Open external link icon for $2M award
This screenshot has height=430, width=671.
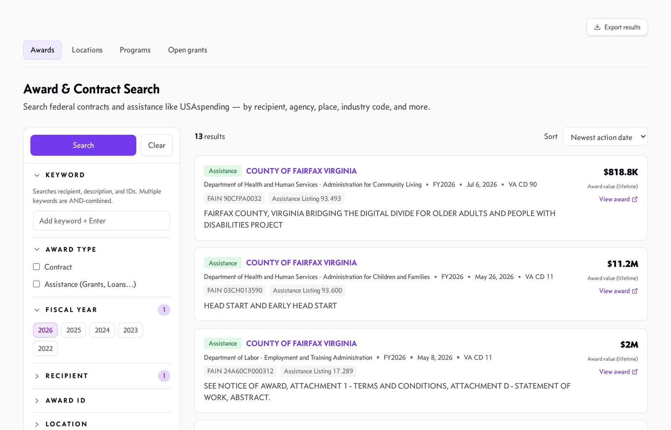click(x=635, y=372)
